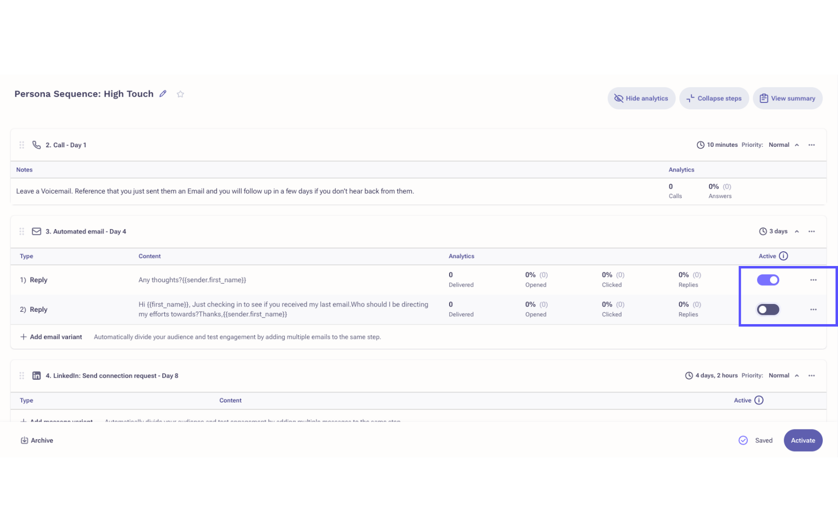
Task: Click the Hide analytics button
Action: tap(641, 99)
